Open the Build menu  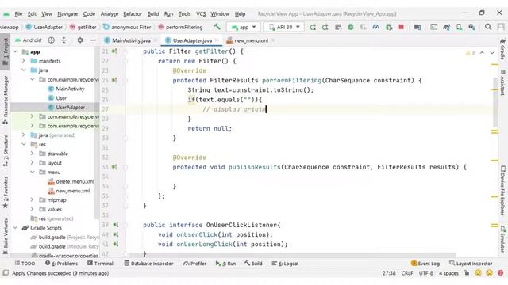click(x=153, y=14)
